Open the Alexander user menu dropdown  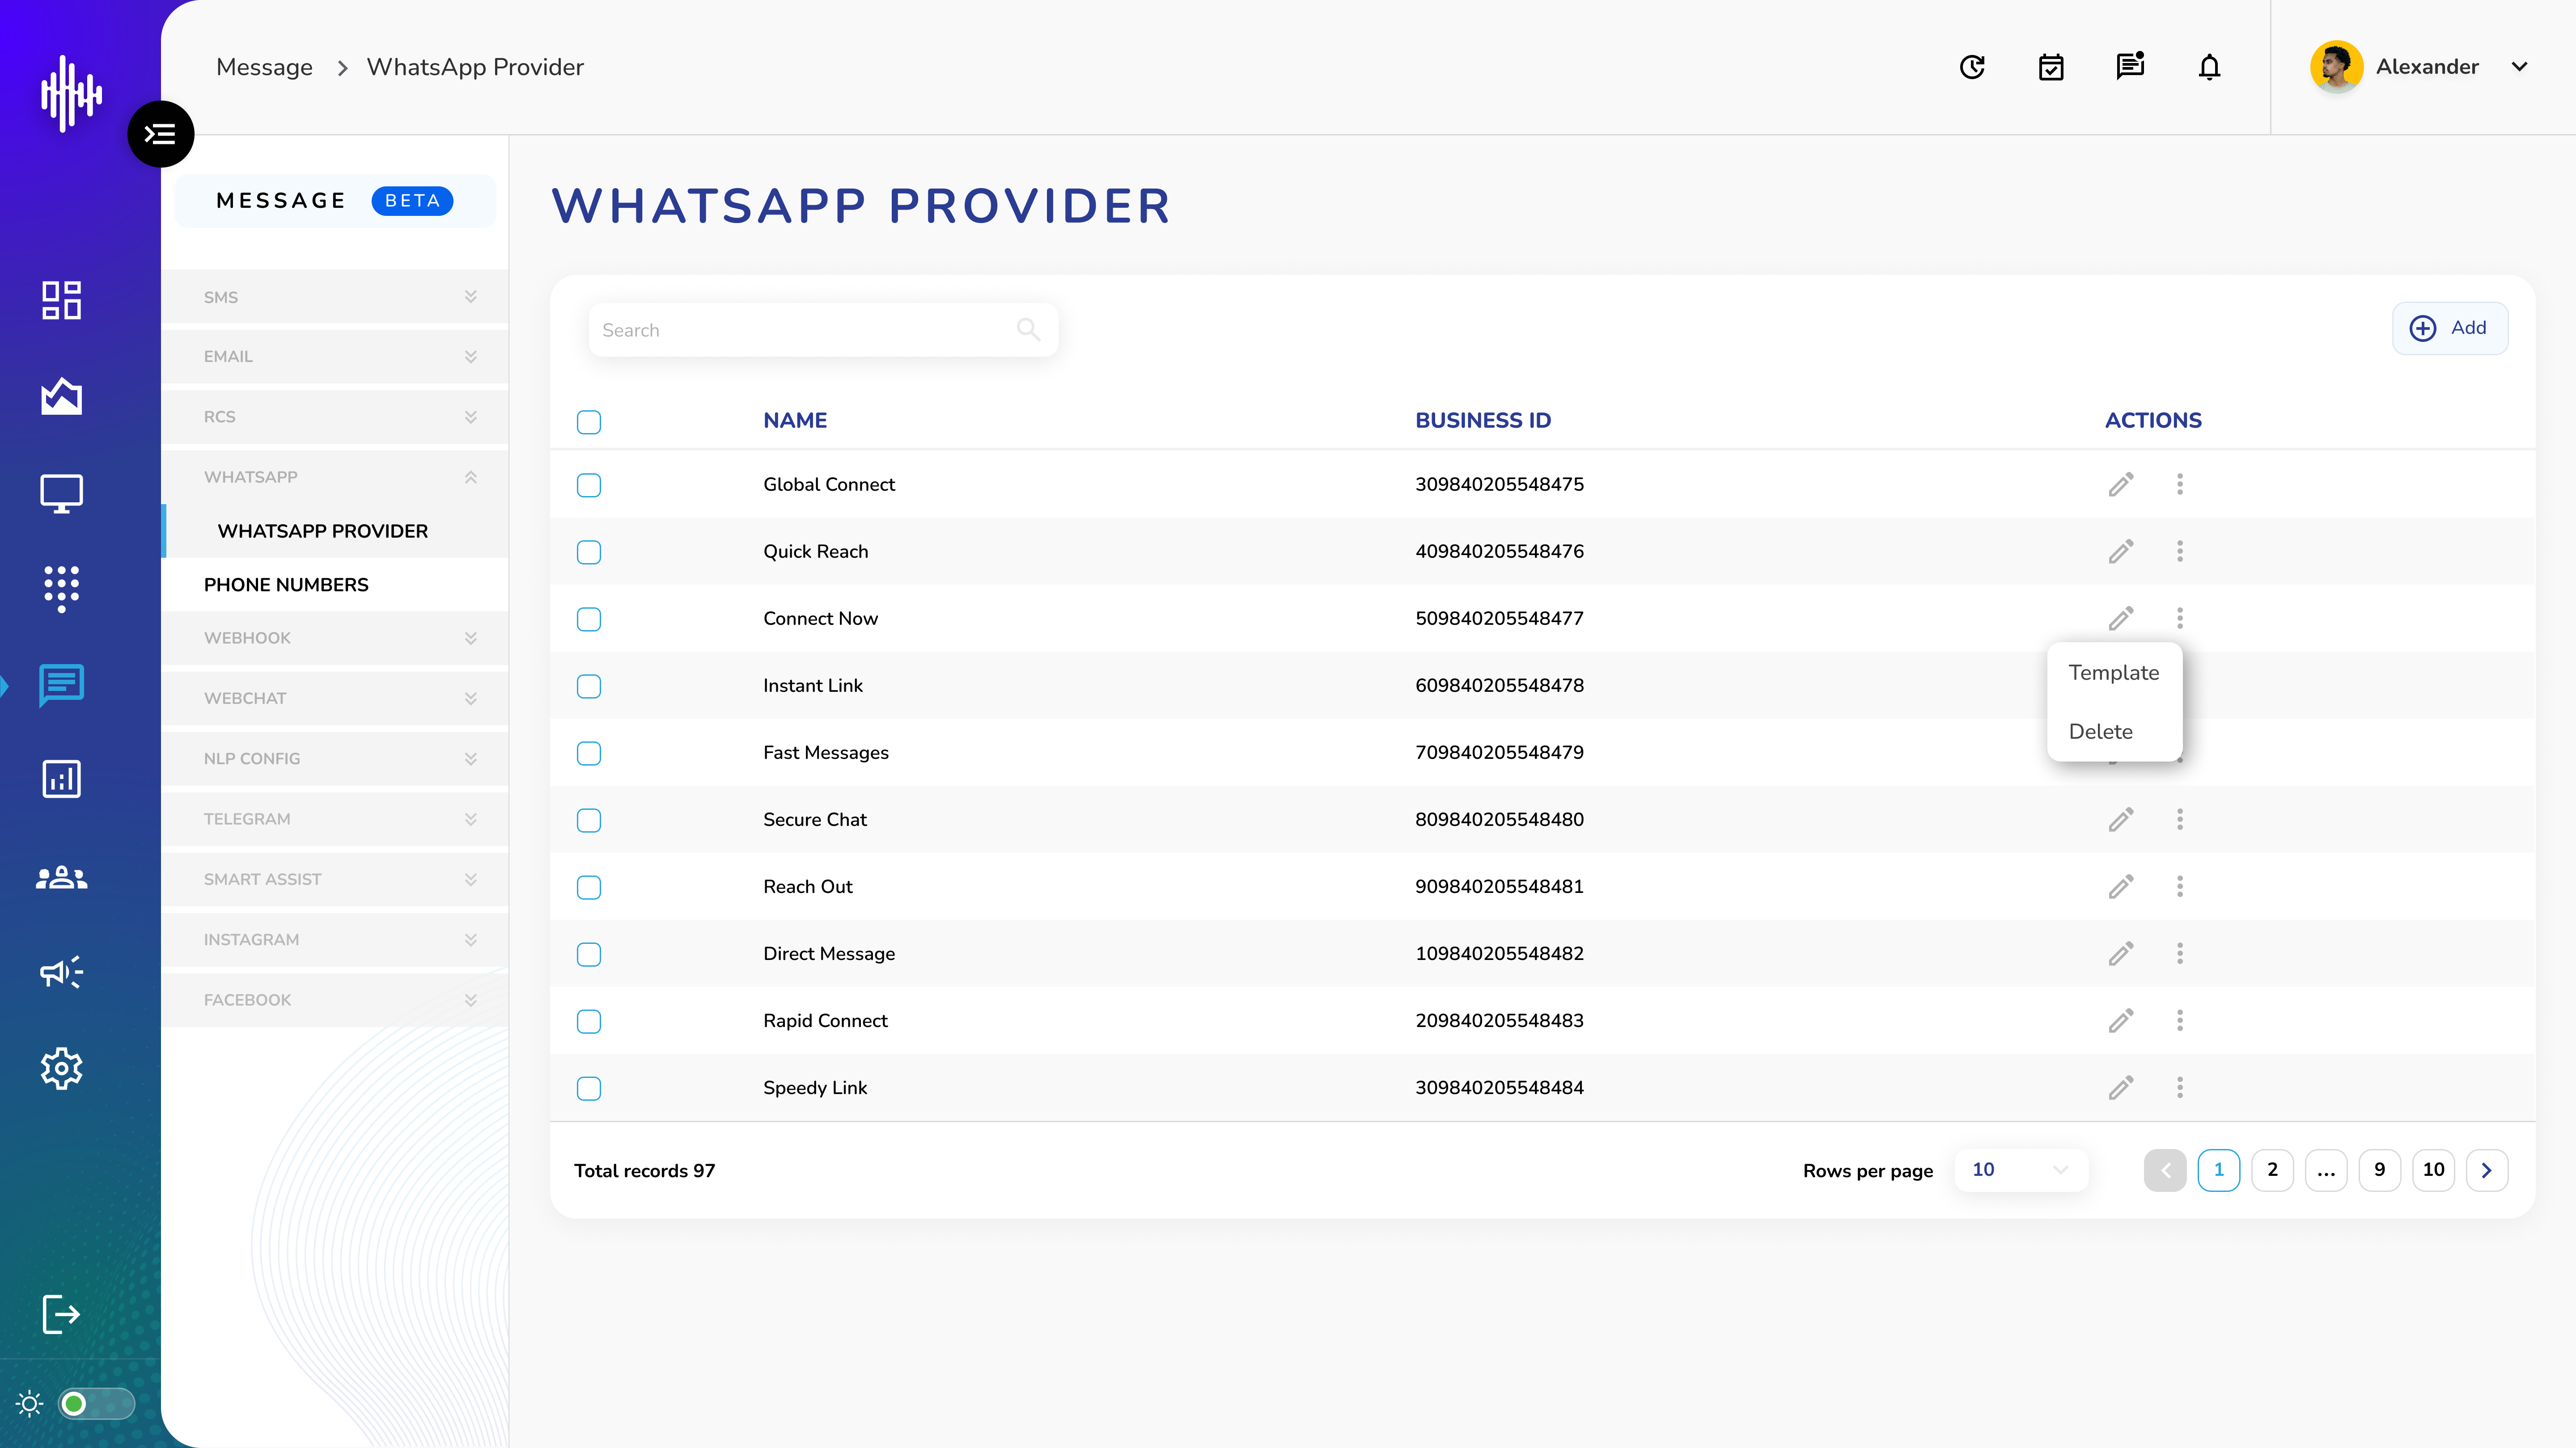click(x=2519, y=67)
